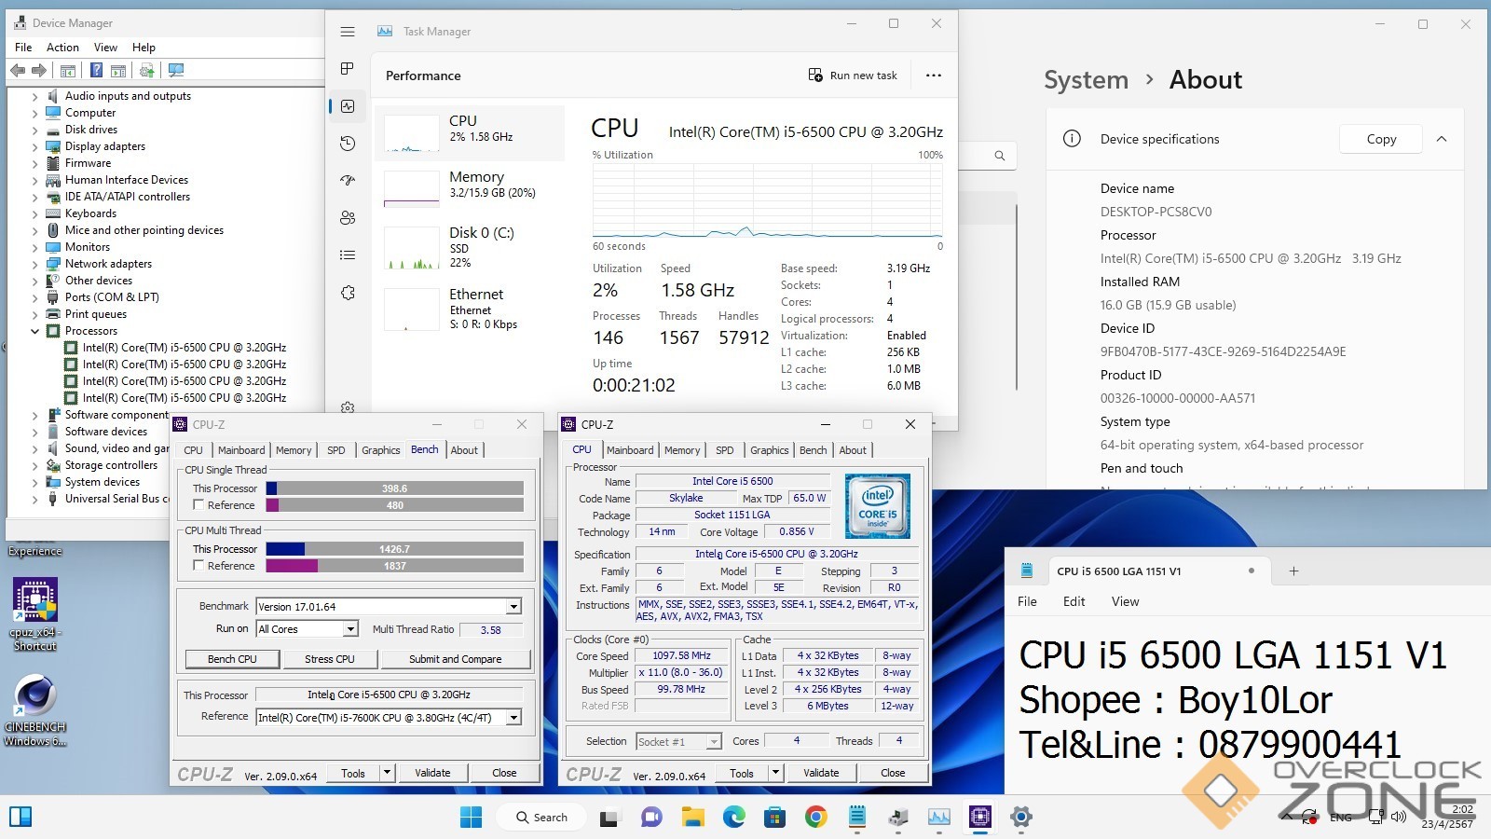Expand the Network adapters node
The width and height of the screenshot is (1491, 839).
click(35, 264)
